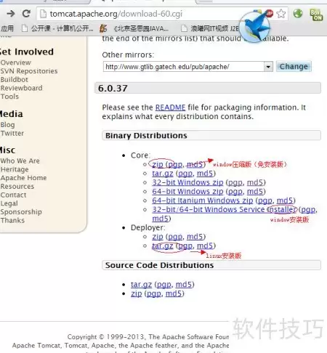Download the 64-bit Itanium Windows zip

tap(203, 200)
